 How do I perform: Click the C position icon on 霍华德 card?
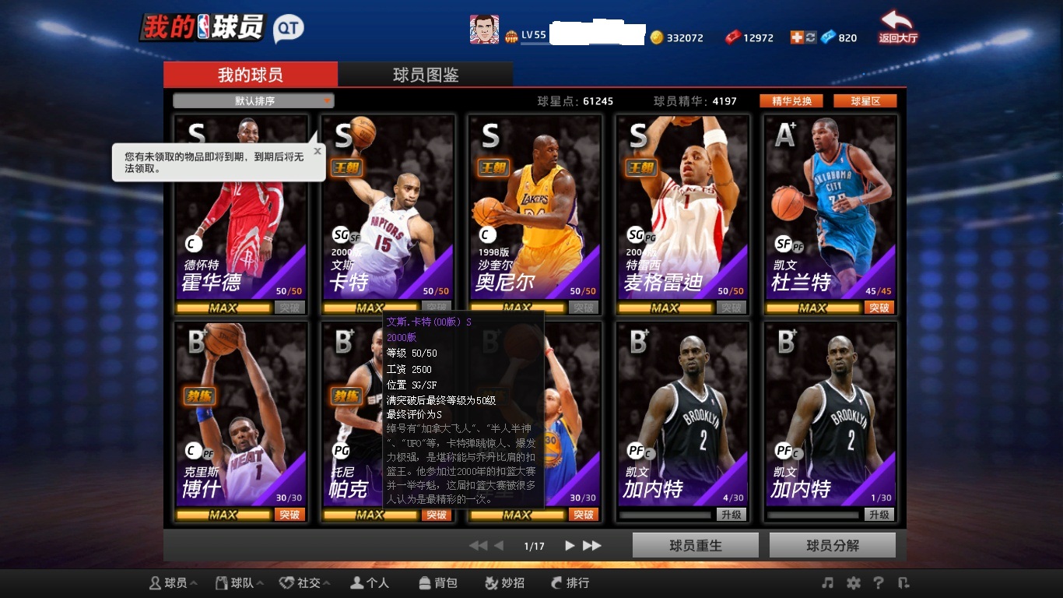click(x=194, y=244)
